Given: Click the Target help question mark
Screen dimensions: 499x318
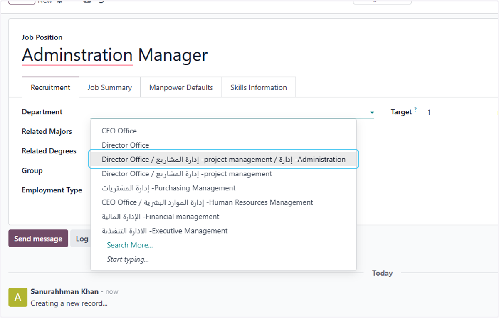Looking at the screenshot, I should pyautogui.click(x=415, y=110).
